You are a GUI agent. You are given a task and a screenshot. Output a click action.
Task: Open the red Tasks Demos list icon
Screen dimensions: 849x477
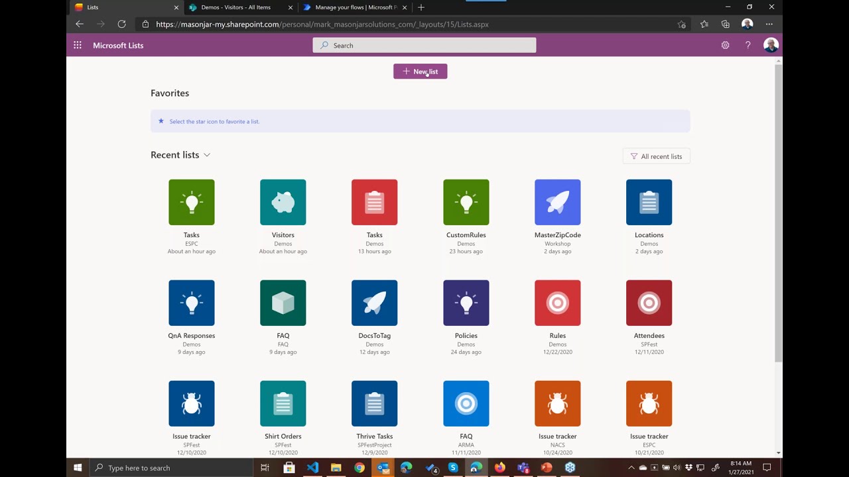coord(375,202)
